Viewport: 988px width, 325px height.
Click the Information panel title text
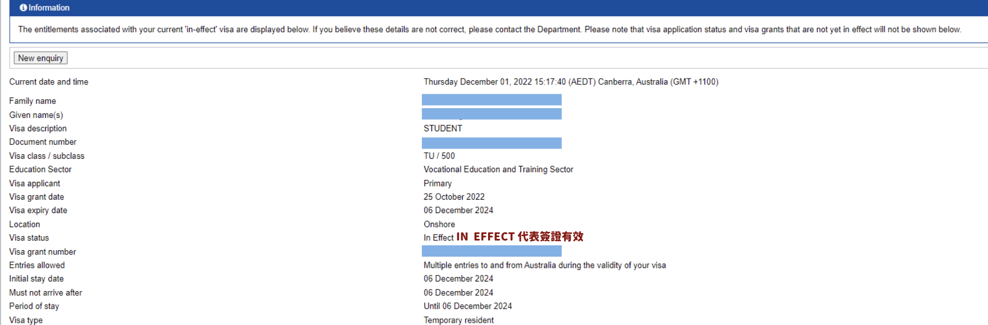point(49,8)
